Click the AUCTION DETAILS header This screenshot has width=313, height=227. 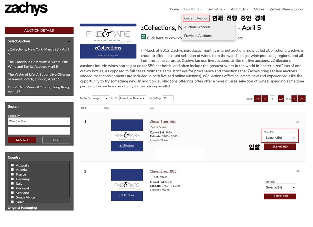(39, 30)
